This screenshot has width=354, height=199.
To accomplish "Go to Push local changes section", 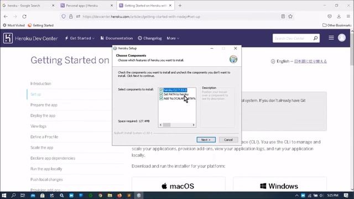I will (46, 180).
